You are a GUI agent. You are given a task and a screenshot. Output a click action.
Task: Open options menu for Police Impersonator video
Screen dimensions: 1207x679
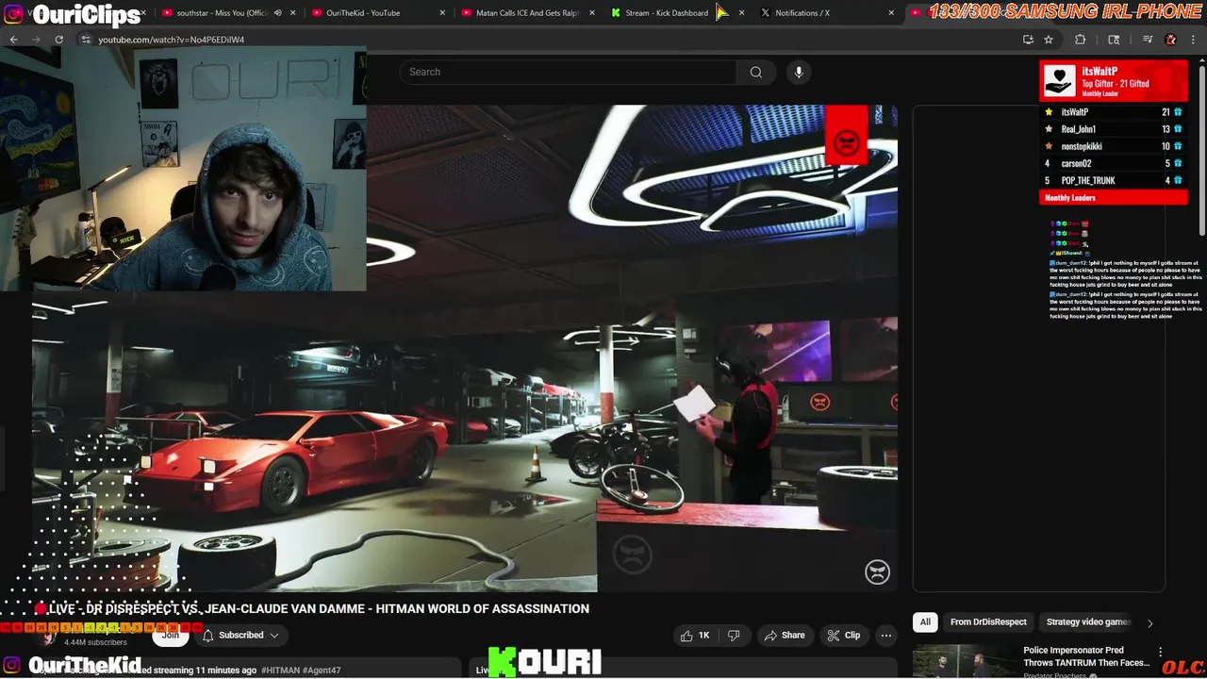tap(1161, 653)
